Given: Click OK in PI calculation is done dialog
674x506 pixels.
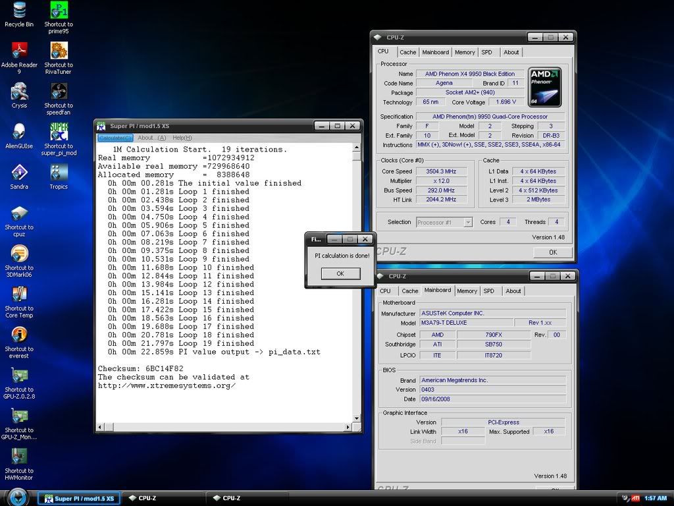Looking at the screenshot, I should [x=340, y=273].
